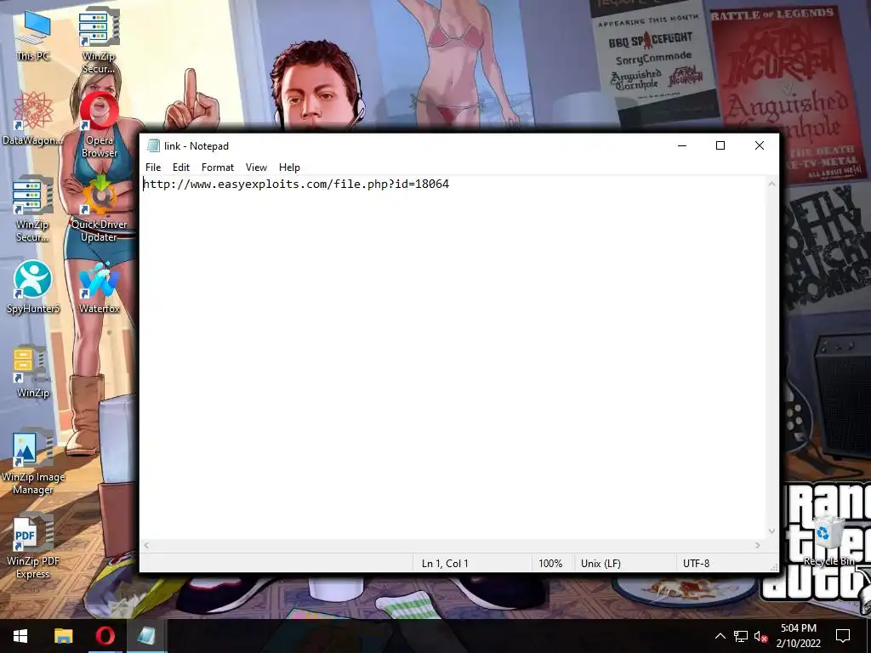
Task: Open the Recycle Bin
Action: pos(828,541)
